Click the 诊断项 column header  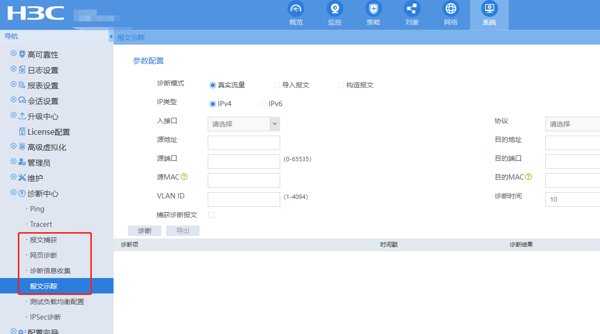[x=129, y=245]
